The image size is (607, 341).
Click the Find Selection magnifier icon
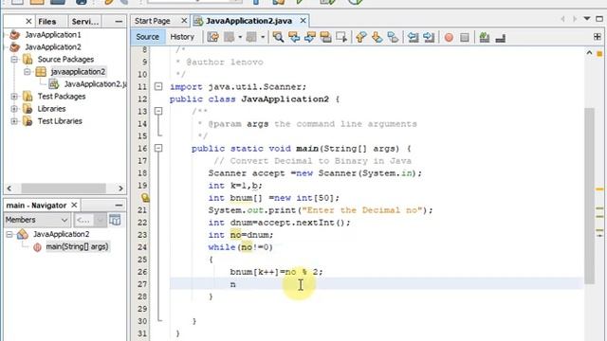click(278, 37)
